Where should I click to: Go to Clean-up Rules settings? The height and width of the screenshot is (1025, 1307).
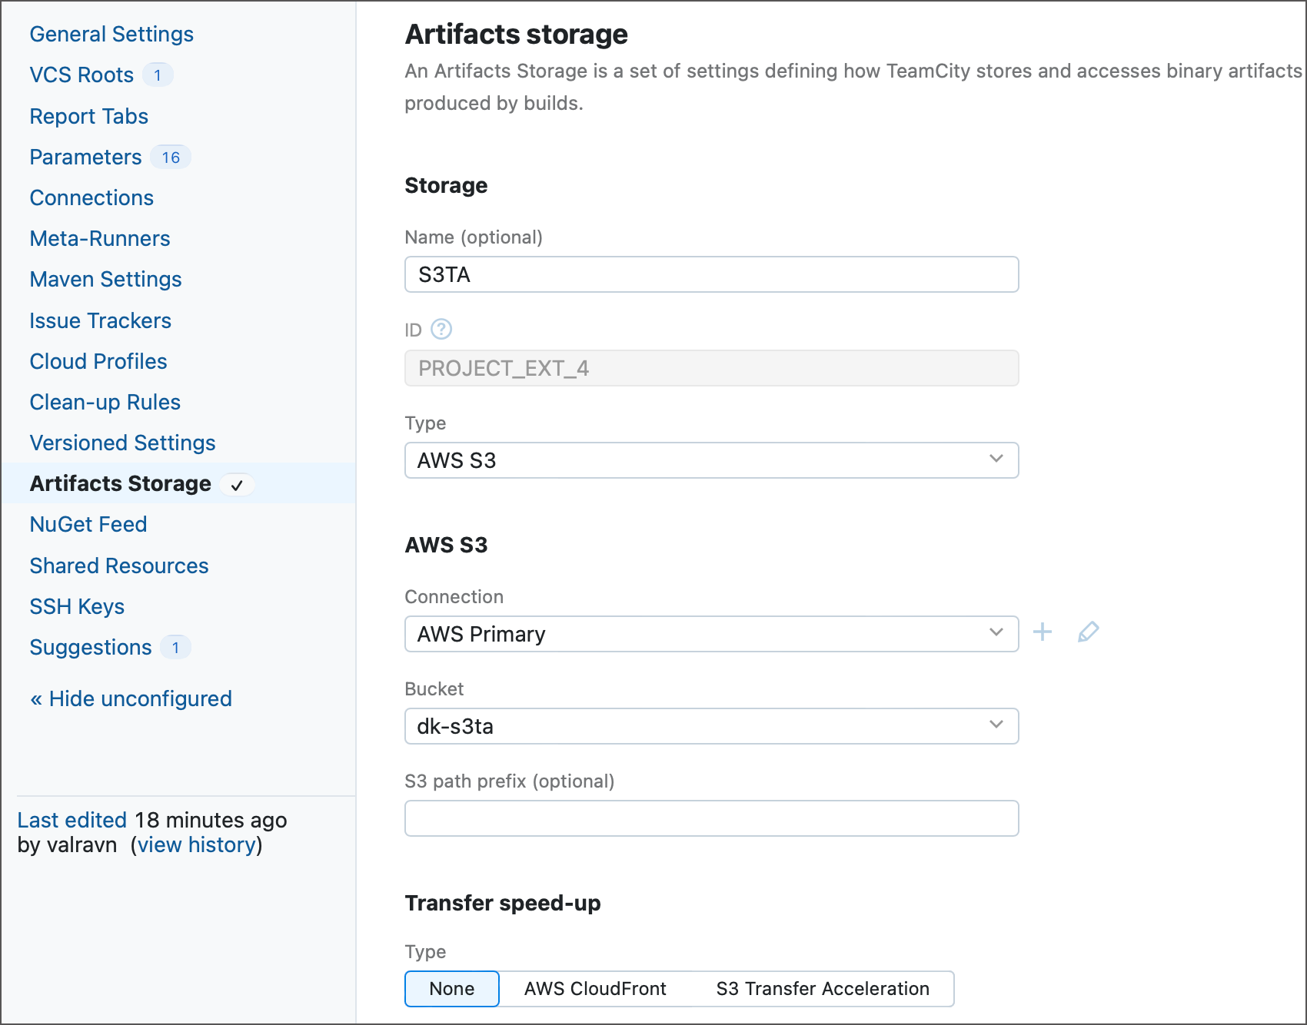pos(105,402)
